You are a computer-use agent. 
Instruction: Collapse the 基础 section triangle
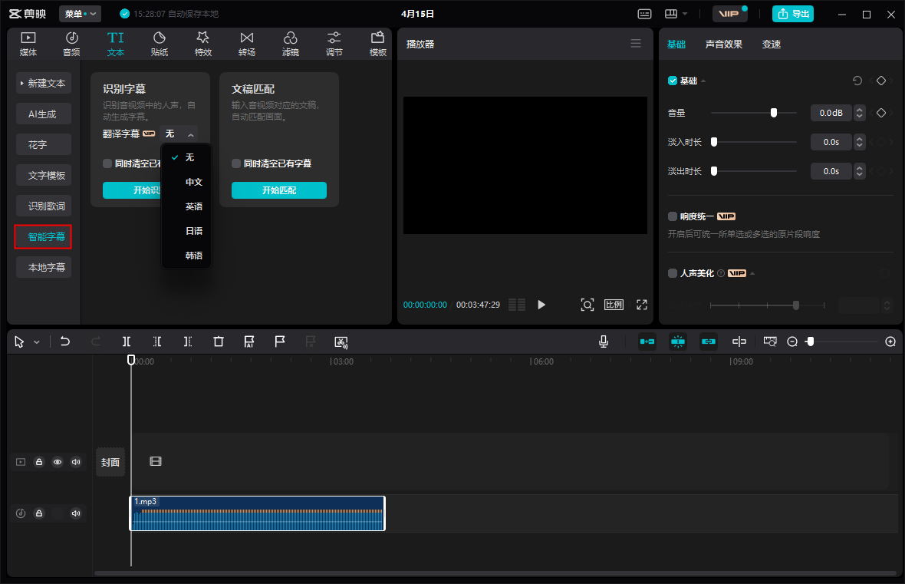coord(703,81)
